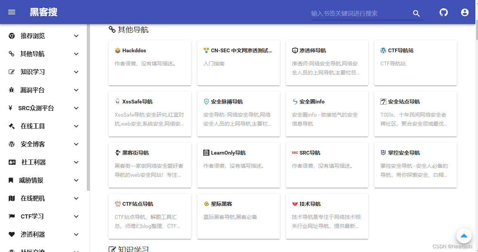Image resolution: width=478 pixels, height=252 pixels.
Task: Open the Hackddos bookmark card
Action: click(150, 63)
